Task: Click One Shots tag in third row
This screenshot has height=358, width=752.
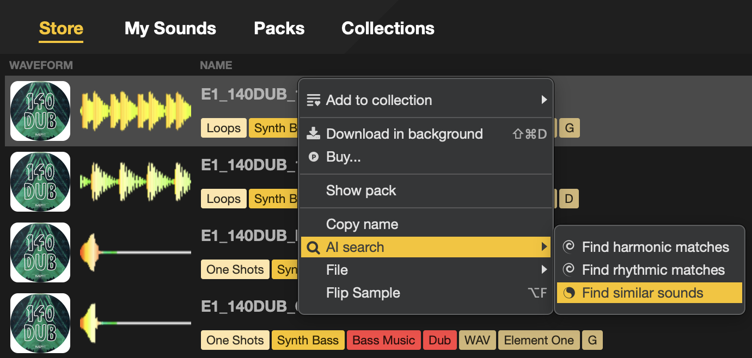Action: click(235, 270)
